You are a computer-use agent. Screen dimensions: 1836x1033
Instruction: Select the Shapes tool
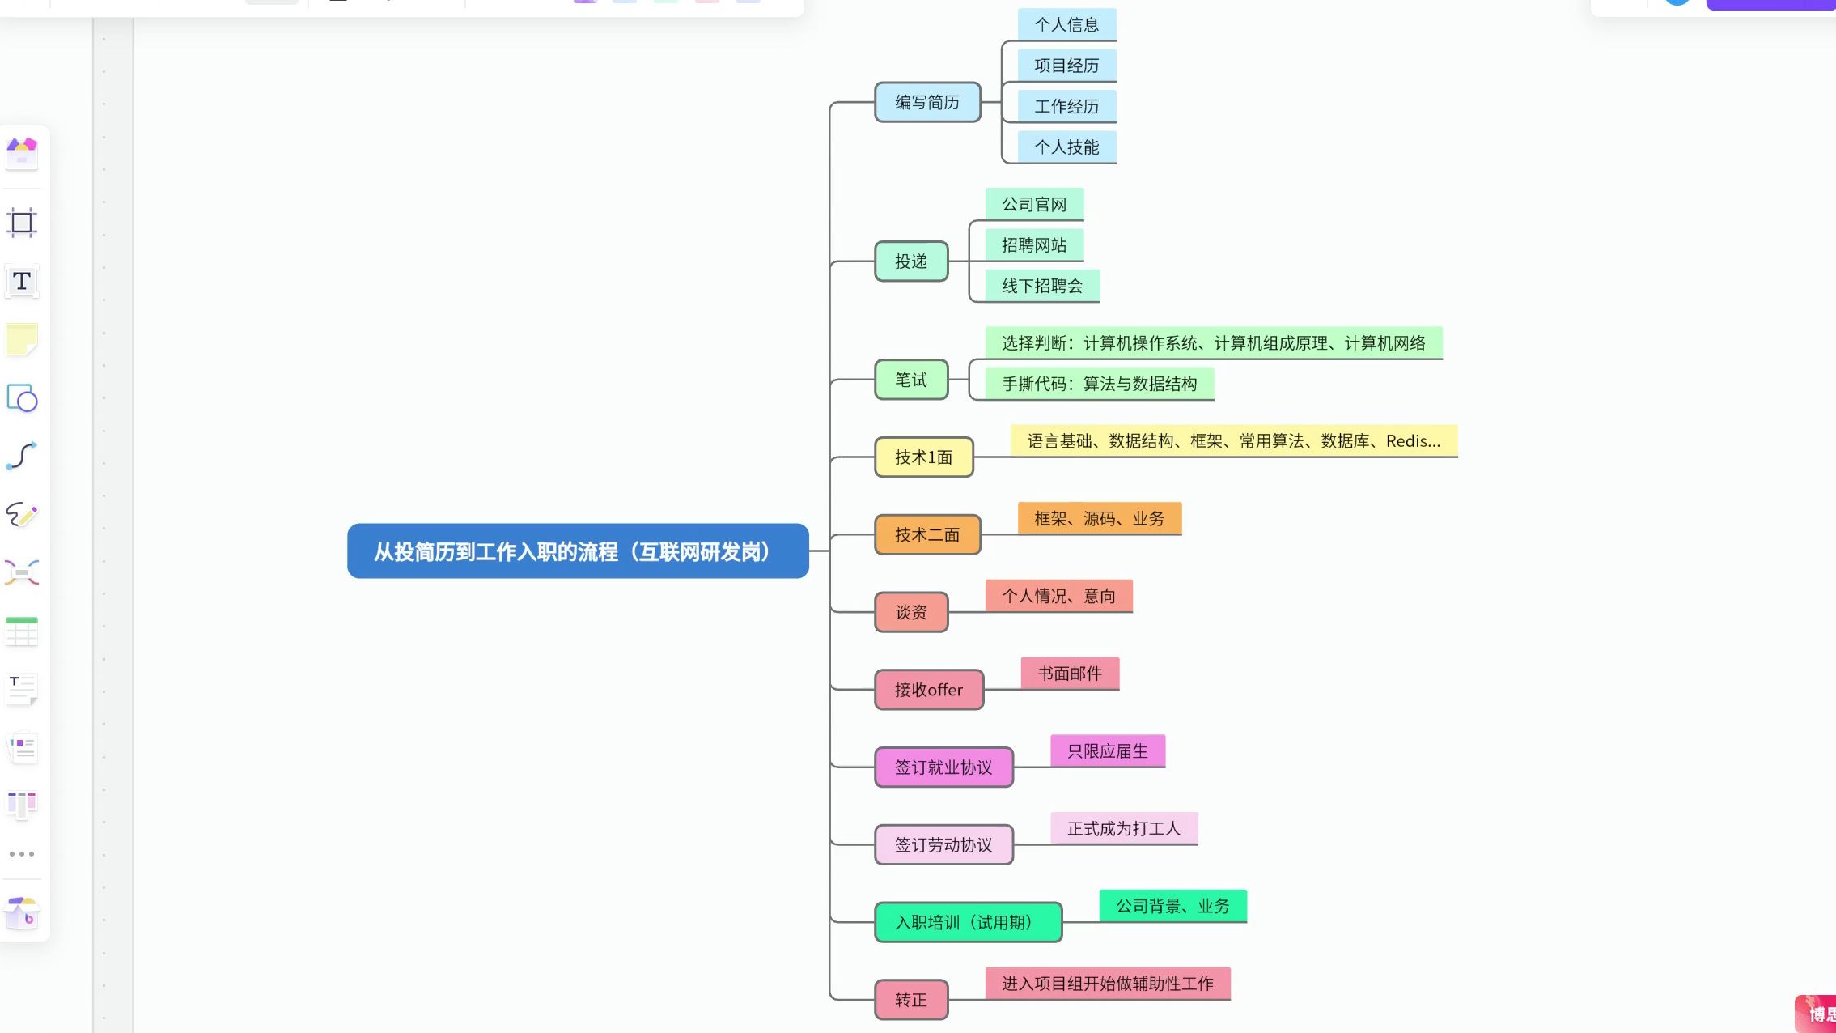pyautogui.click(x=22, y=398)
